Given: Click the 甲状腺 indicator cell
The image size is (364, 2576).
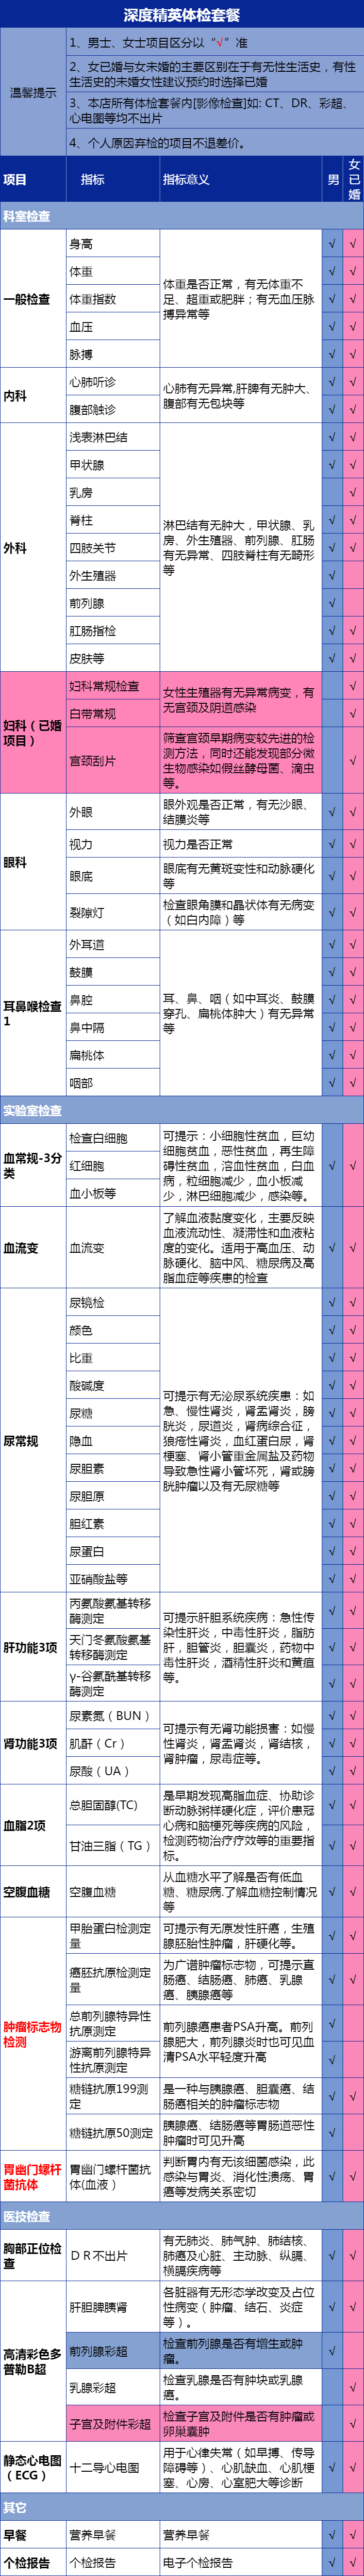Looking at the screenshot, I should click(113, 465).
